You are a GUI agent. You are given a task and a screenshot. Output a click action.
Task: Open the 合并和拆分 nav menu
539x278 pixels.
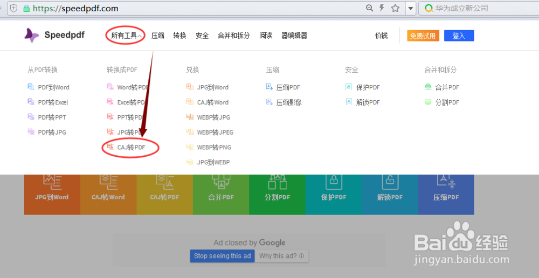tap(234, 36)
